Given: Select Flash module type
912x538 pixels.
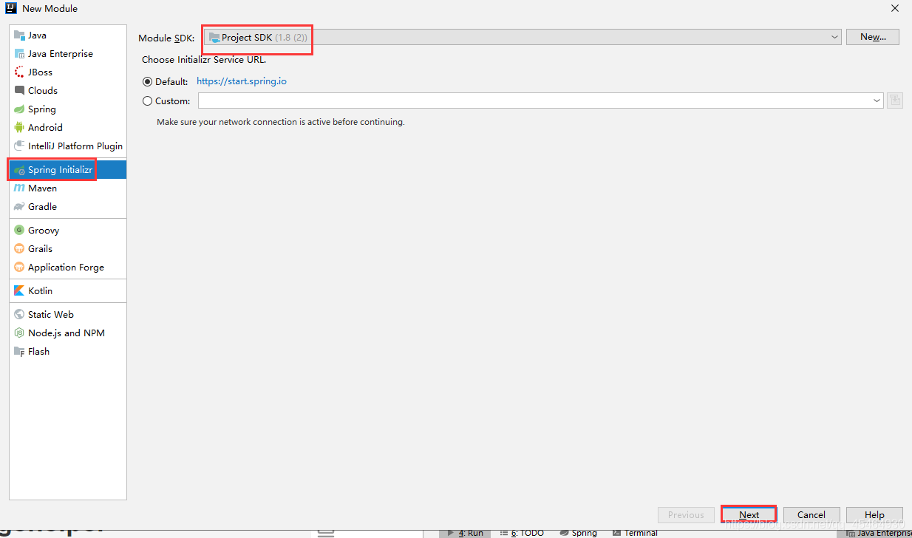Looking at the screenshot, I should click(x=68, y=352).
